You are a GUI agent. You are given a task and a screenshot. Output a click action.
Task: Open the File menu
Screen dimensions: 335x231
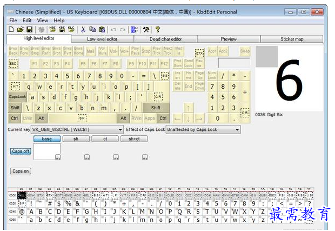point(13,21)
